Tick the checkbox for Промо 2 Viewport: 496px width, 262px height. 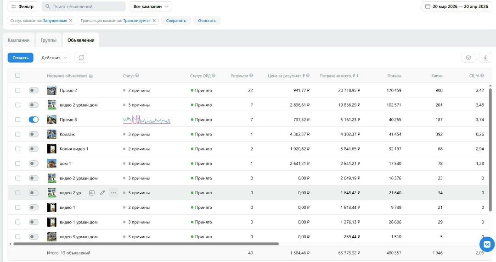(x=18, y=90)
